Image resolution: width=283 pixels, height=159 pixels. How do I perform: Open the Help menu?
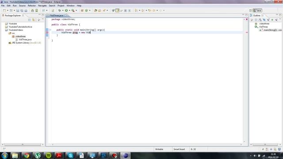[79, 6]
